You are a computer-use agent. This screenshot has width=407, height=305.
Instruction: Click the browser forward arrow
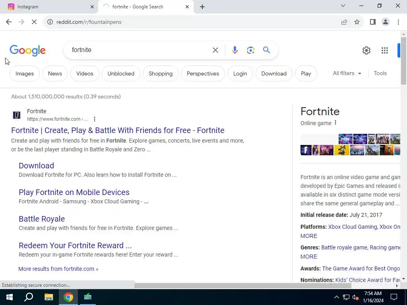pos(21,22)
